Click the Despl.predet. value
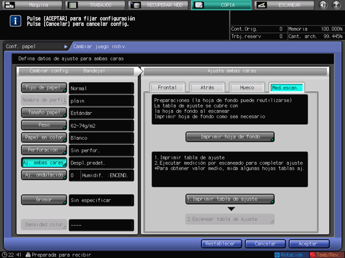345x258 pixels. [x=101, y=163]
